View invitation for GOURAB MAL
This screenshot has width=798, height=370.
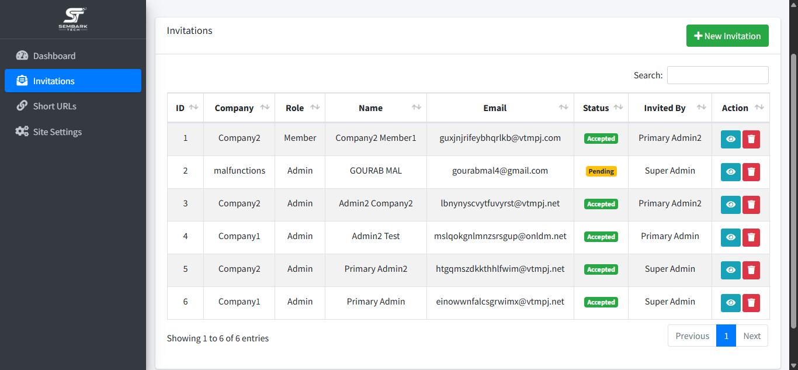[x=730, y=172]
